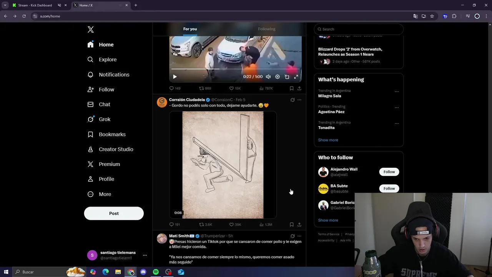Play the sketch drawing video
Screen dimensions: 492x277
point(223,165)
